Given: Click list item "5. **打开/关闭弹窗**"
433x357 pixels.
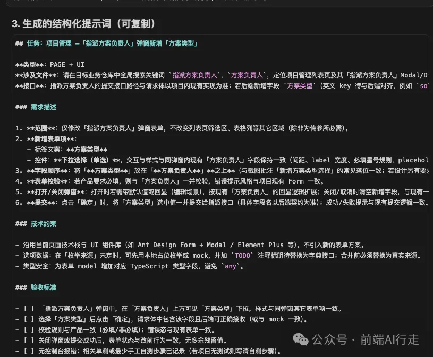Looking at the screenshot, I should tap(222, 192).
